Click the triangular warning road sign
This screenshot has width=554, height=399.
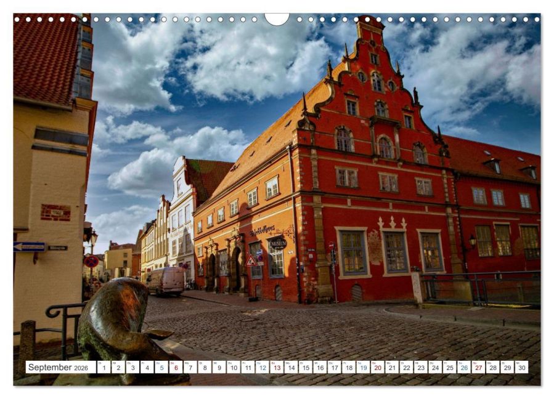pos(251,261)
